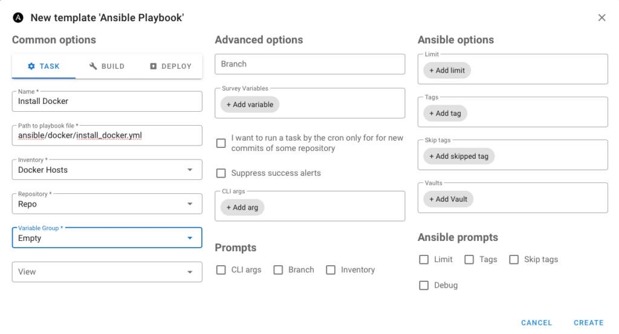Tick the Debug prompt checkbox
619x334 pixels.
(x=424, y=285)
